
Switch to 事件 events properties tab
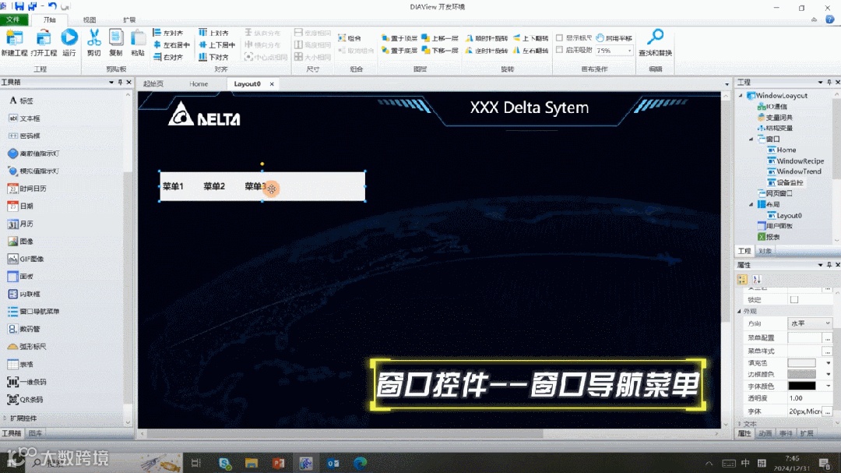pos(786,433)
